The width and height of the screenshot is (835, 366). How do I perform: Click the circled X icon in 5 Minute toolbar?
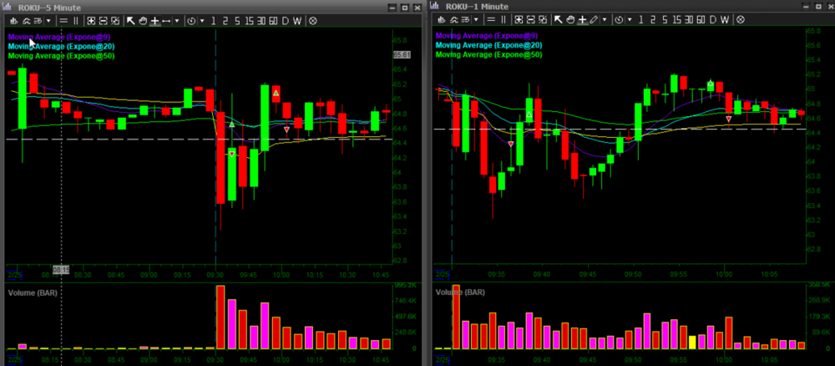(312, 20)
